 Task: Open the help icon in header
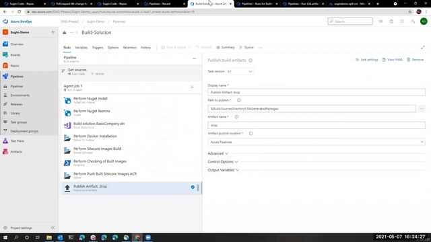pos(402,22)
